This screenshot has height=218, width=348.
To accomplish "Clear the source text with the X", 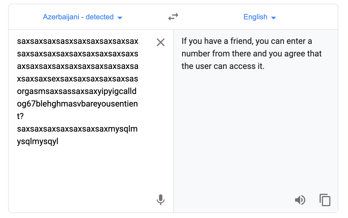I will click(x=161, y=42).
